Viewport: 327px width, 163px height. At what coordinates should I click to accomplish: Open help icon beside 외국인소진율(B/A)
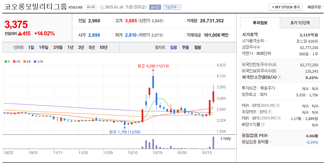[x=279, y=77]
